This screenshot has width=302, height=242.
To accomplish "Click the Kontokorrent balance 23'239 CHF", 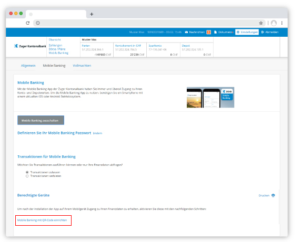I will click(x=137, y=55).
